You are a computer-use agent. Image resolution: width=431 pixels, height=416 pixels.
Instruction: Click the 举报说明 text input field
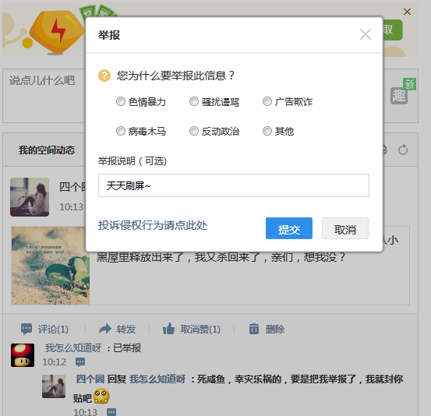click(234, 185)
